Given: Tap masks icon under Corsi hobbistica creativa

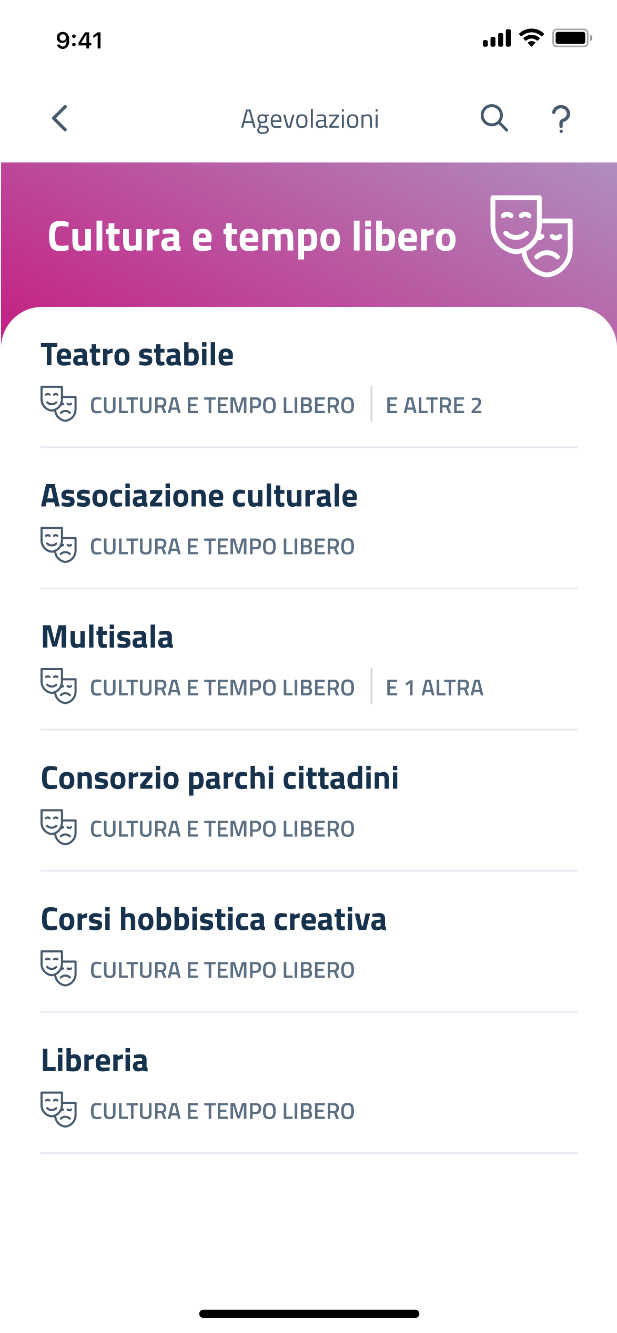Looking at the screenshot, I should point(59,968).
